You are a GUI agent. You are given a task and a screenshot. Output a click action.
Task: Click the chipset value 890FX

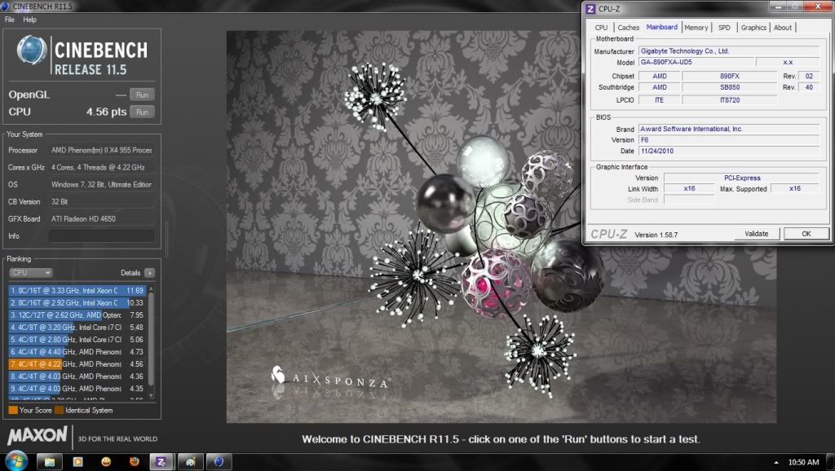click(x=730, y=76)
